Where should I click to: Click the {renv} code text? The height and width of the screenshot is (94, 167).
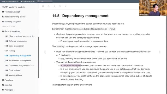[x=112, y=29]
